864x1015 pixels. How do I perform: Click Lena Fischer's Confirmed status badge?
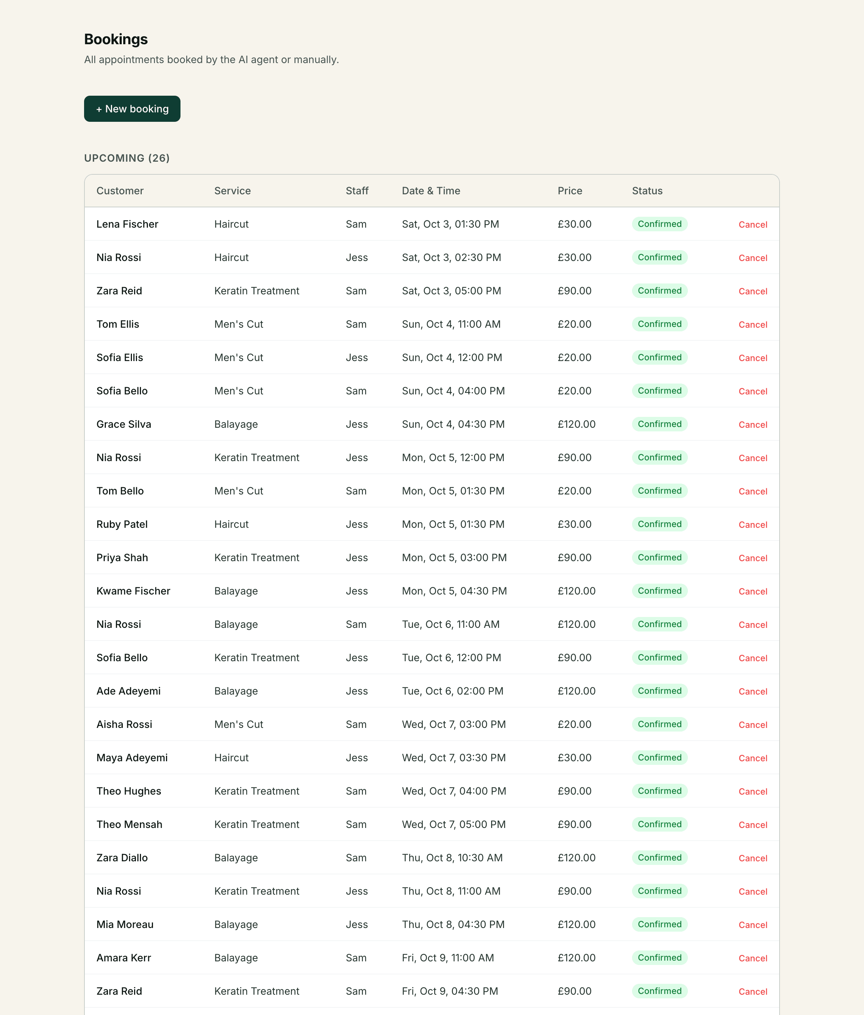(x=659, y=224)
